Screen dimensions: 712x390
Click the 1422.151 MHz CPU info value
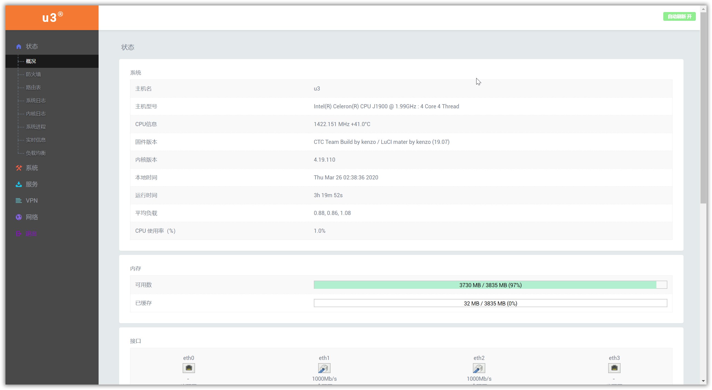click(x=342, y=124)
